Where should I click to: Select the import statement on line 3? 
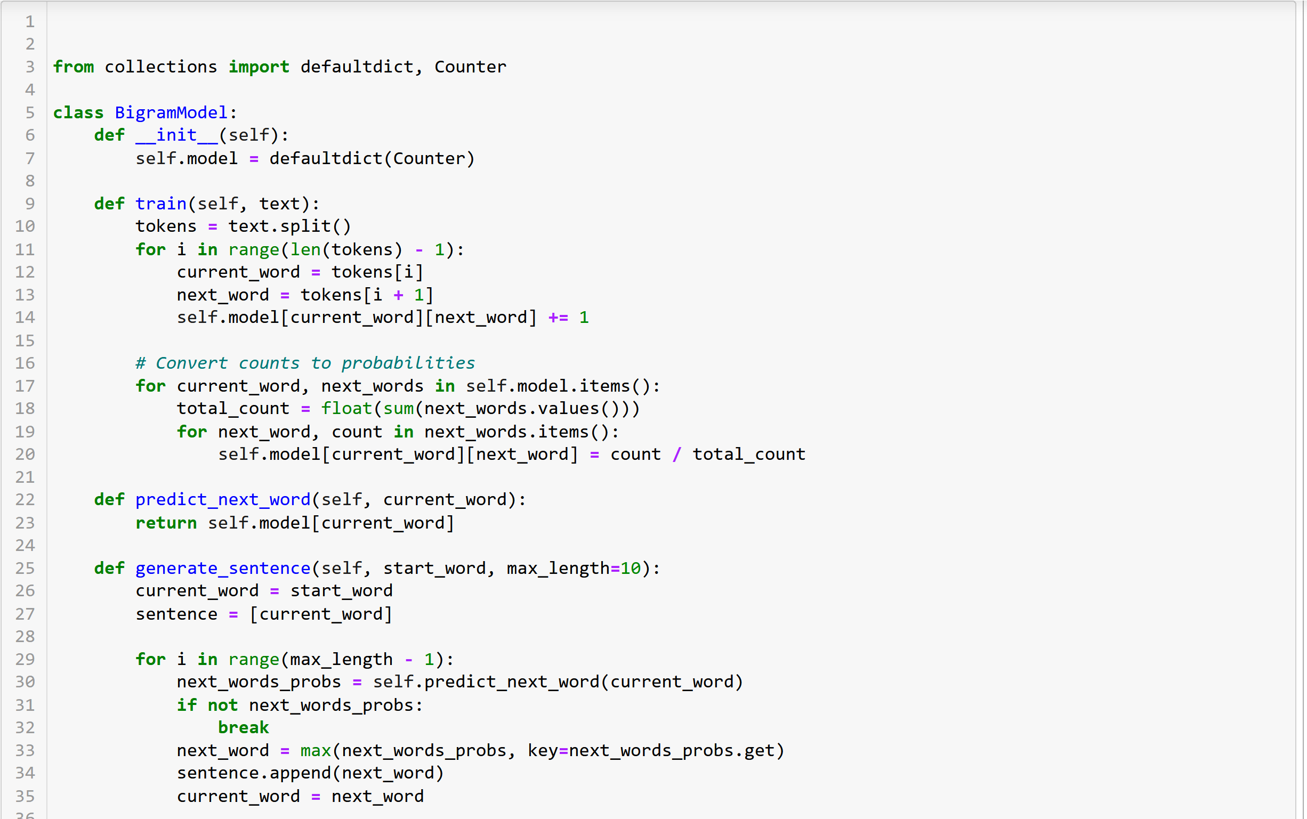click(279, 66)
